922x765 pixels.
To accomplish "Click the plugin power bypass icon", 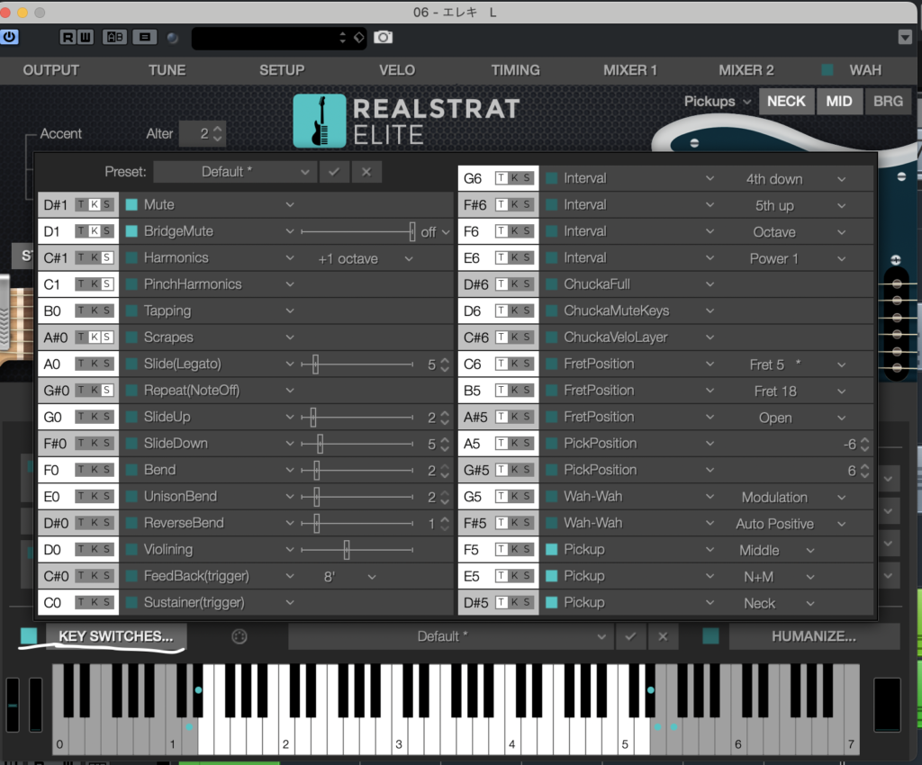I will coord(10,37).
